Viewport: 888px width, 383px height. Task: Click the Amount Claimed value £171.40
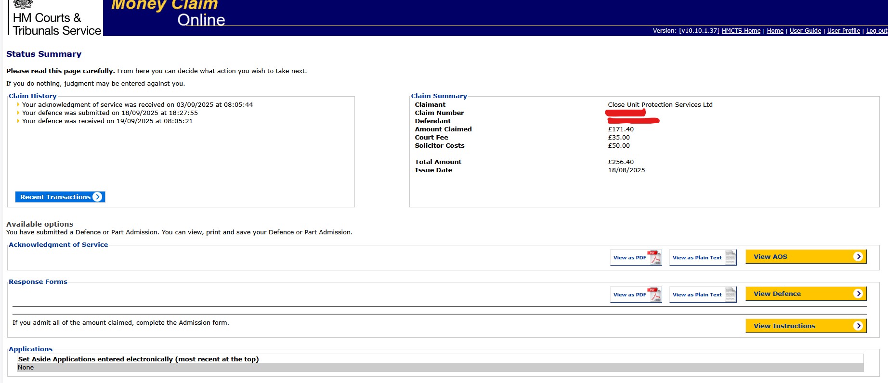tap(621, 129)
